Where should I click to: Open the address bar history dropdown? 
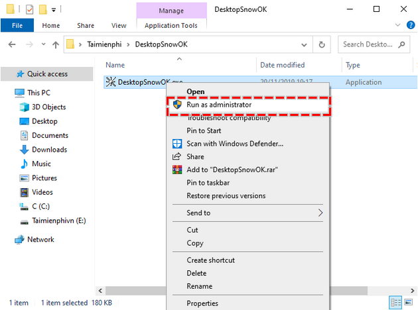(304, 44)
